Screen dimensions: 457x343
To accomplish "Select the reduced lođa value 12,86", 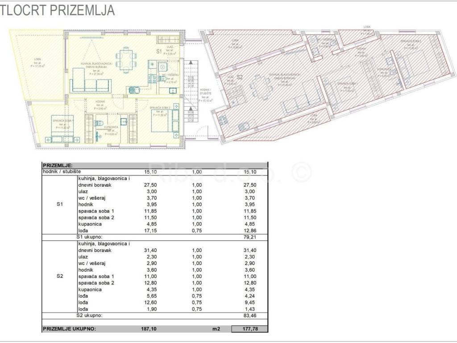I will pyautogui.click(x=250, y=230).
